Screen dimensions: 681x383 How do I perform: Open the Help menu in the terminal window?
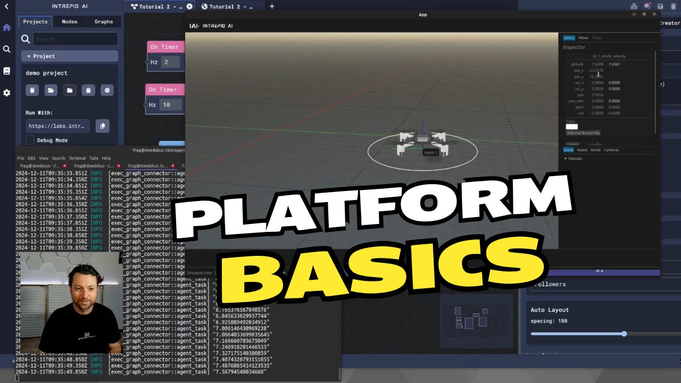[x=106, y=158]
